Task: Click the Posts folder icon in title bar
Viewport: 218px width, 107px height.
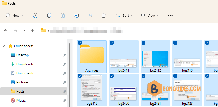Action: (x=4, y=3)
